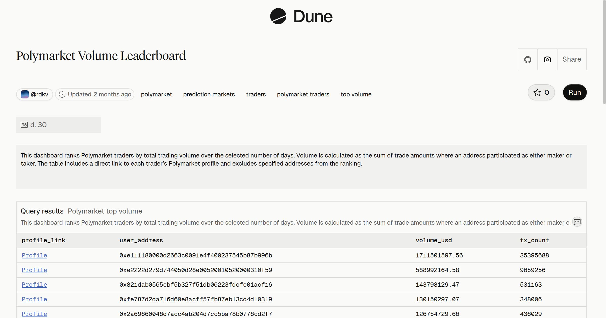Click the number parameter icon beside d.
This screenshot has height=318, width=606.
click(x=24, y=125)
